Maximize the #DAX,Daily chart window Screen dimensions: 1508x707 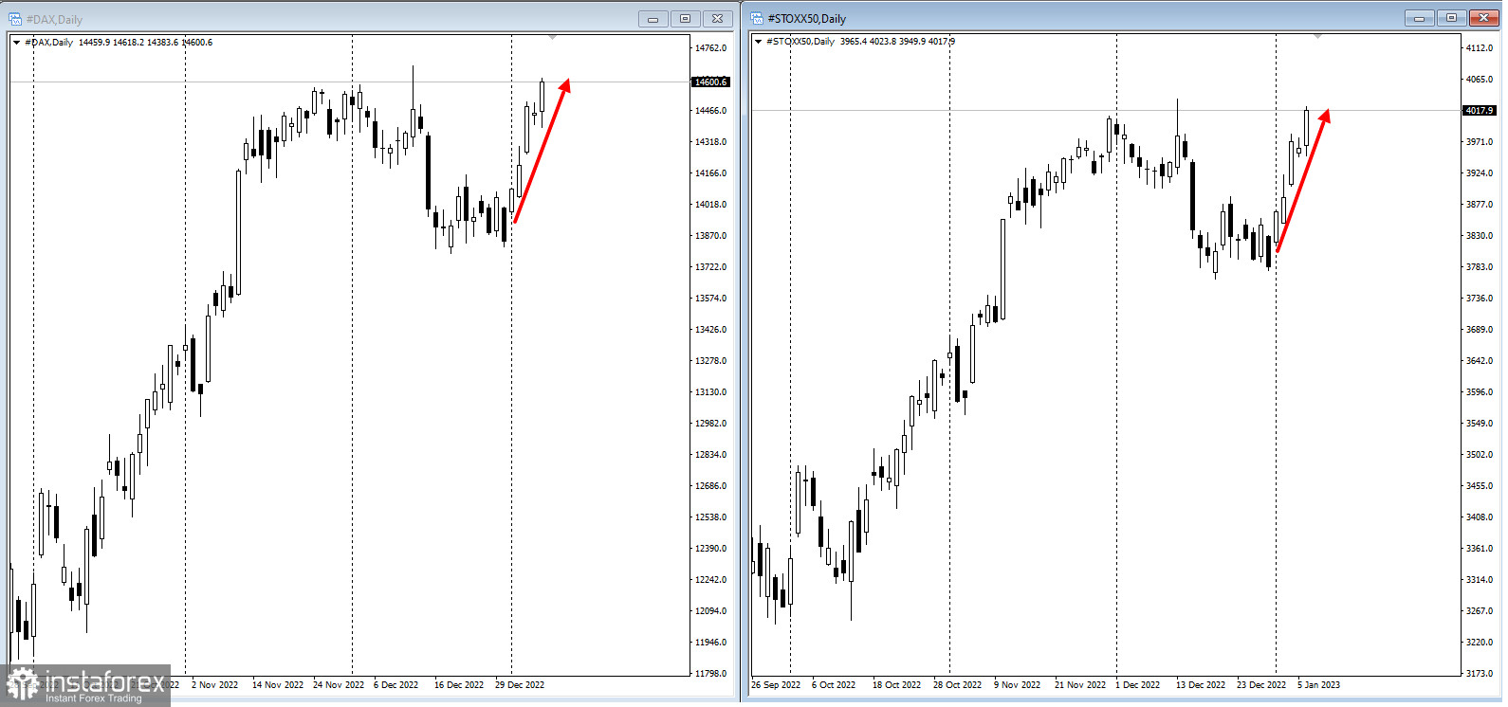tap(685, 19)
